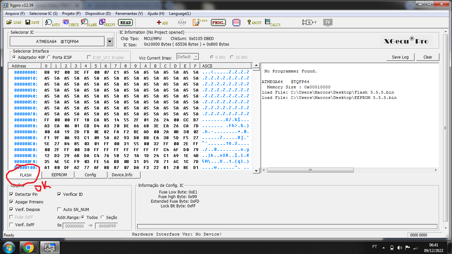Uncheck the Apagar Primeiro checkbox
The height and width of the screenshot is (254, 452).
(x=12, y=202)
